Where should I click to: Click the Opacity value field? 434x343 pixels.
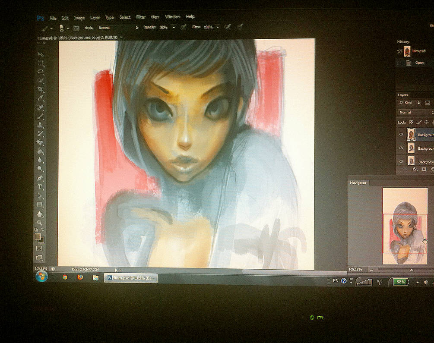164,27
